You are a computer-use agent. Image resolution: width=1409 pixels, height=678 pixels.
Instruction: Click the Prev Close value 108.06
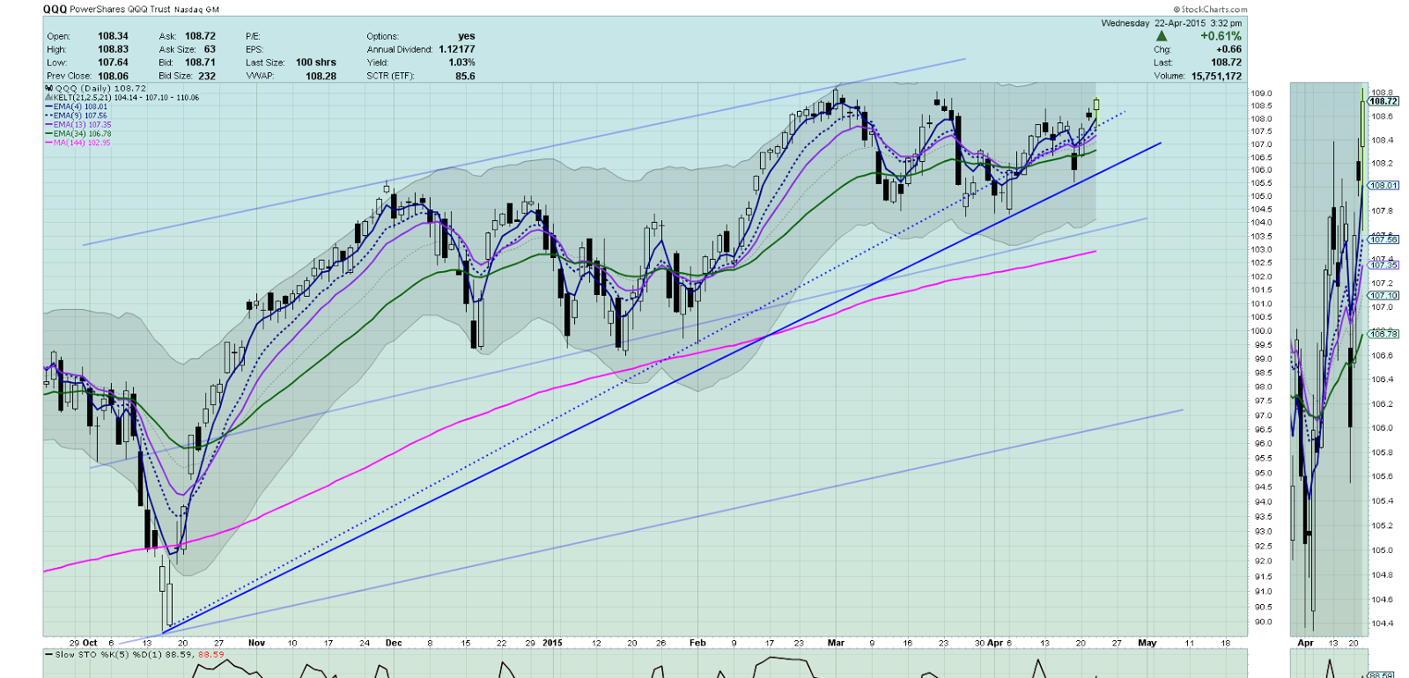coord(113,76)
